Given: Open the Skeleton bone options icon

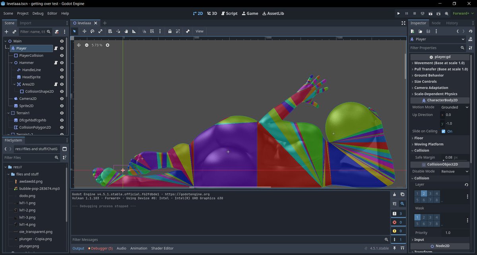Looking at the screenshot, I should pyautogui.click(x=188, y=31).
